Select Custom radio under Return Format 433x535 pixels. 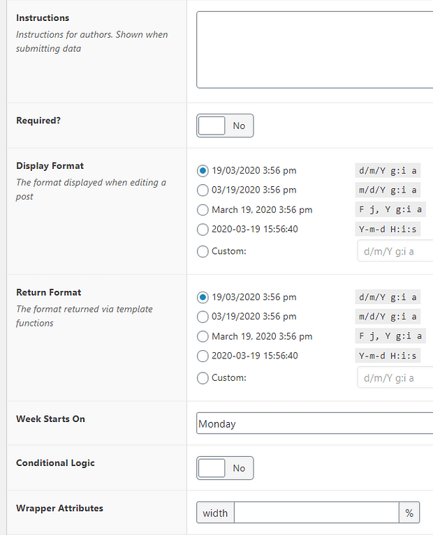[203, 377]
